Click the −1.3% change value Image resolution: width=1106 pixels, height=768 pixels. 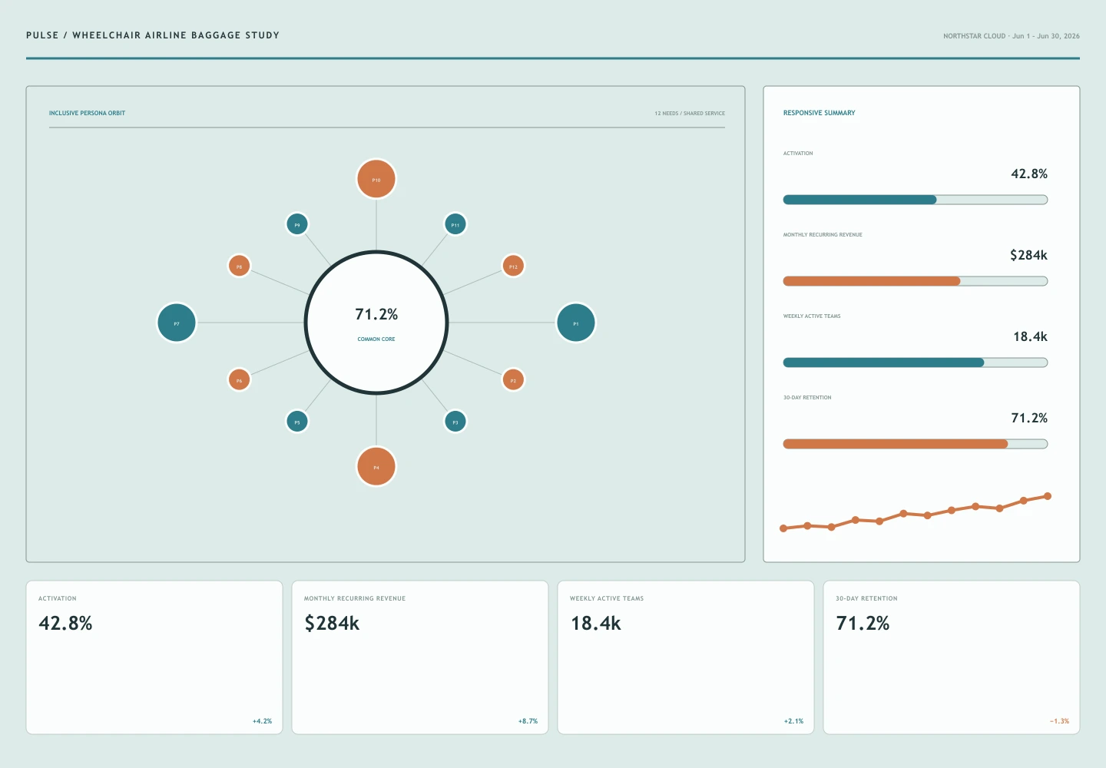1059,721
